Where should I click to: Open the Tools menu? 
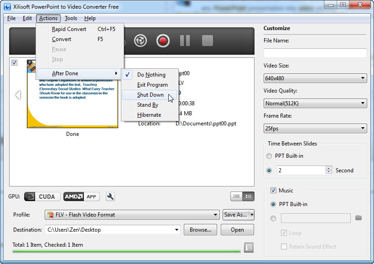pos(71,18)
